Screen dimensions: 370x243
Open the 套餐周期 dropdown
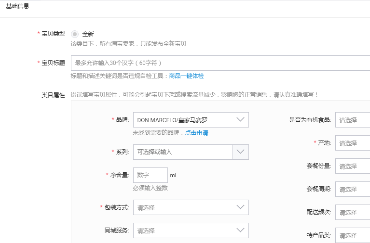[353, 189]
